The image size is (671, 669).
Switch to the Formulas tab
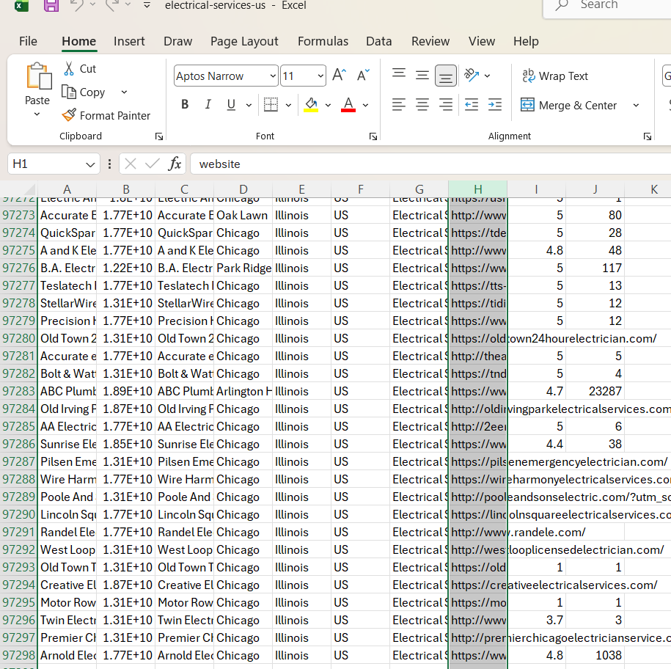click(323, 41)
